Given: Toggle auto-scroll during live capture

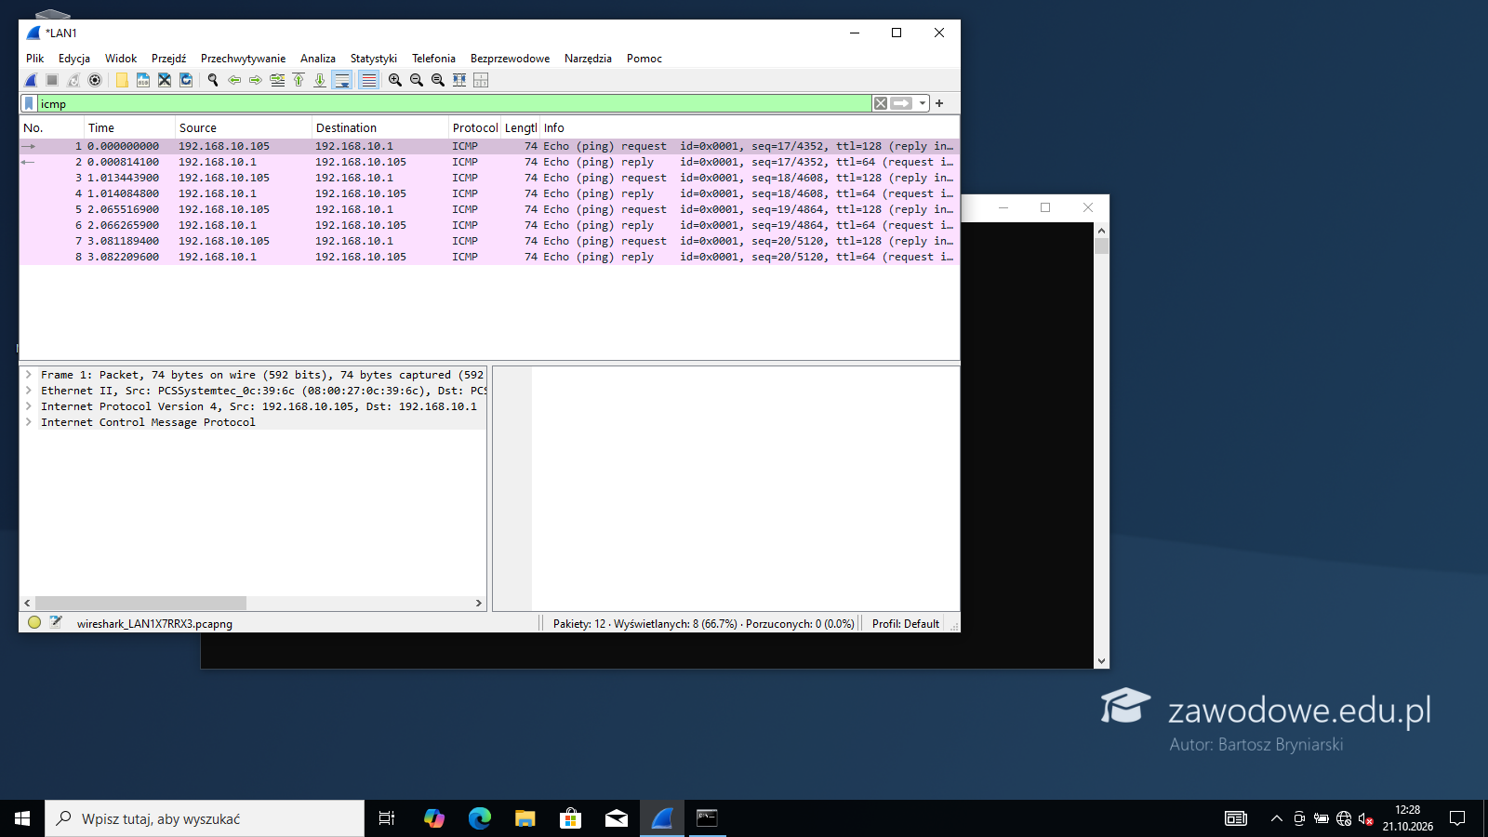Looking at the screenshot, I should [342, 80].
